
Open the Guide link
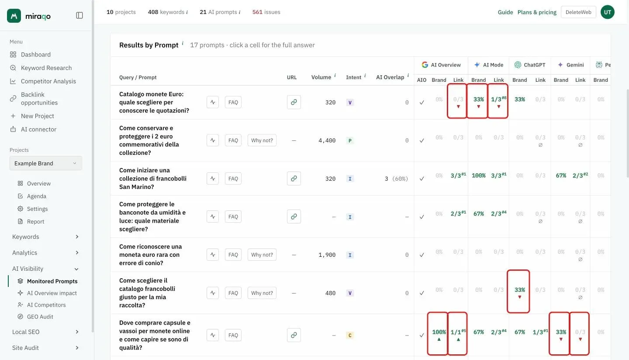point(505,12)
